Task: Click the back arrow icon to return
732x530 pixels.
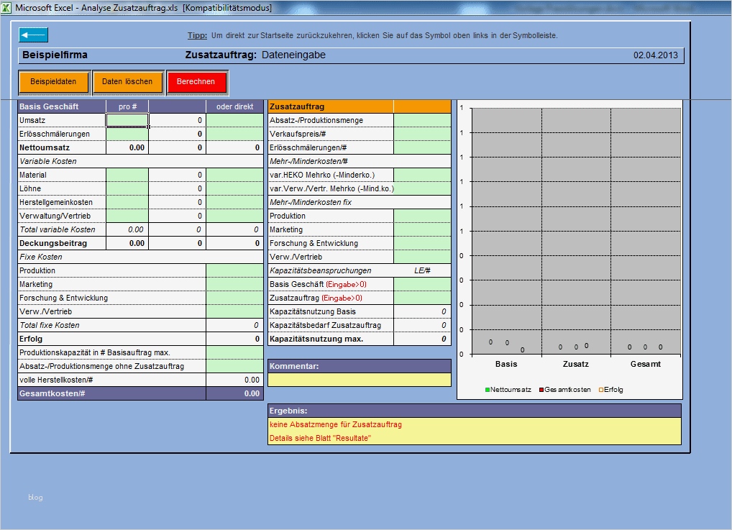Action: coord(33,35)
